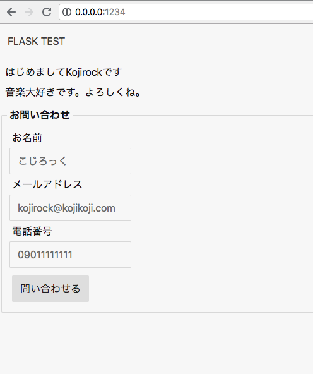
Task: Click the kojirock@kojikoji.com placeholder text
Action: point(66,208)
